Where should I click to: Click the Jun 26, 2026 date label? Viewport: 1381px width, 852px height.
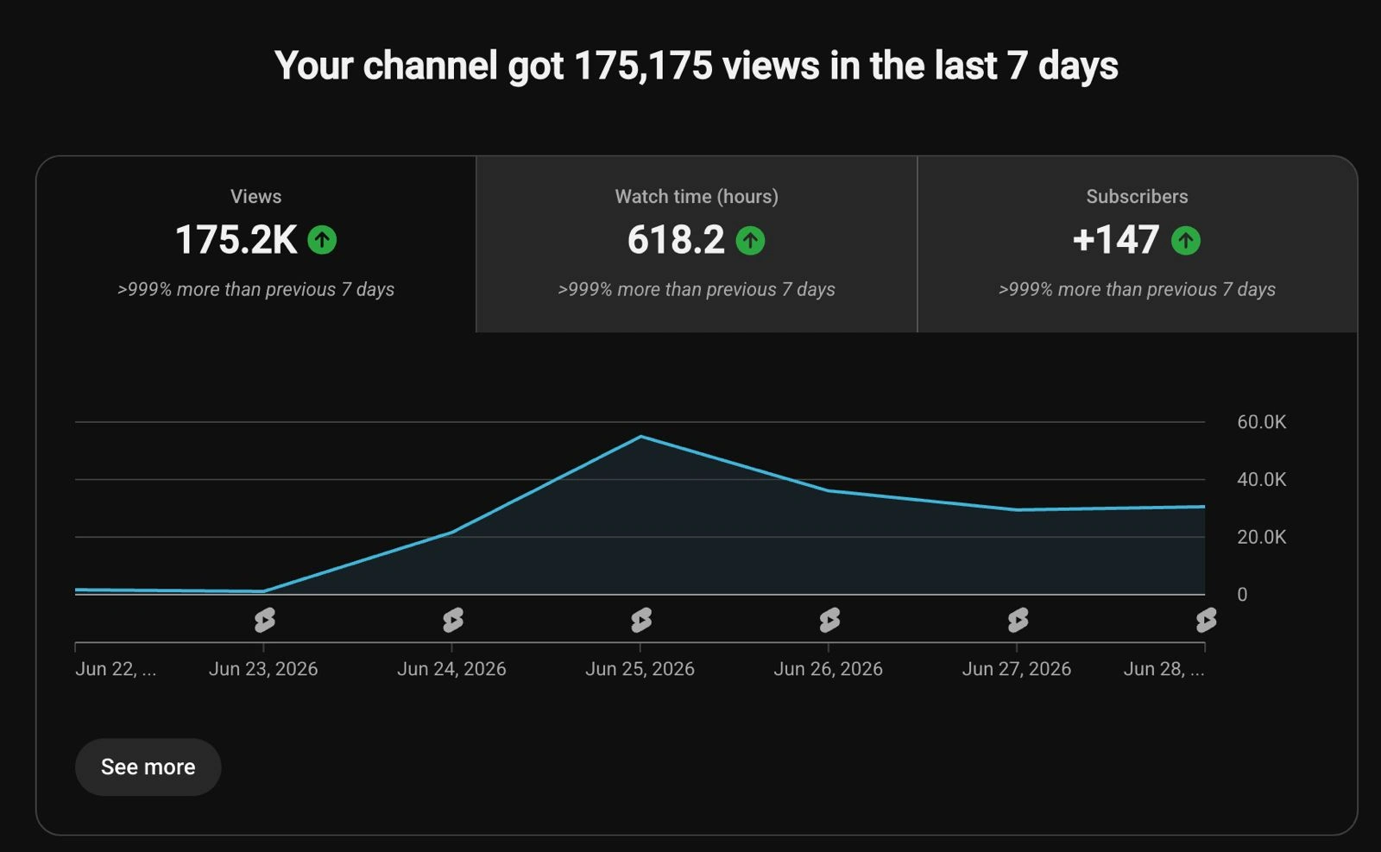click(x=828, y=669)
